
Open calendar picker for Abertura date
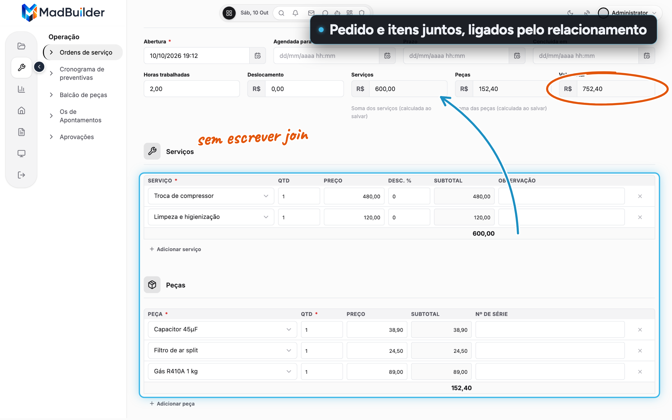(258, 56)
